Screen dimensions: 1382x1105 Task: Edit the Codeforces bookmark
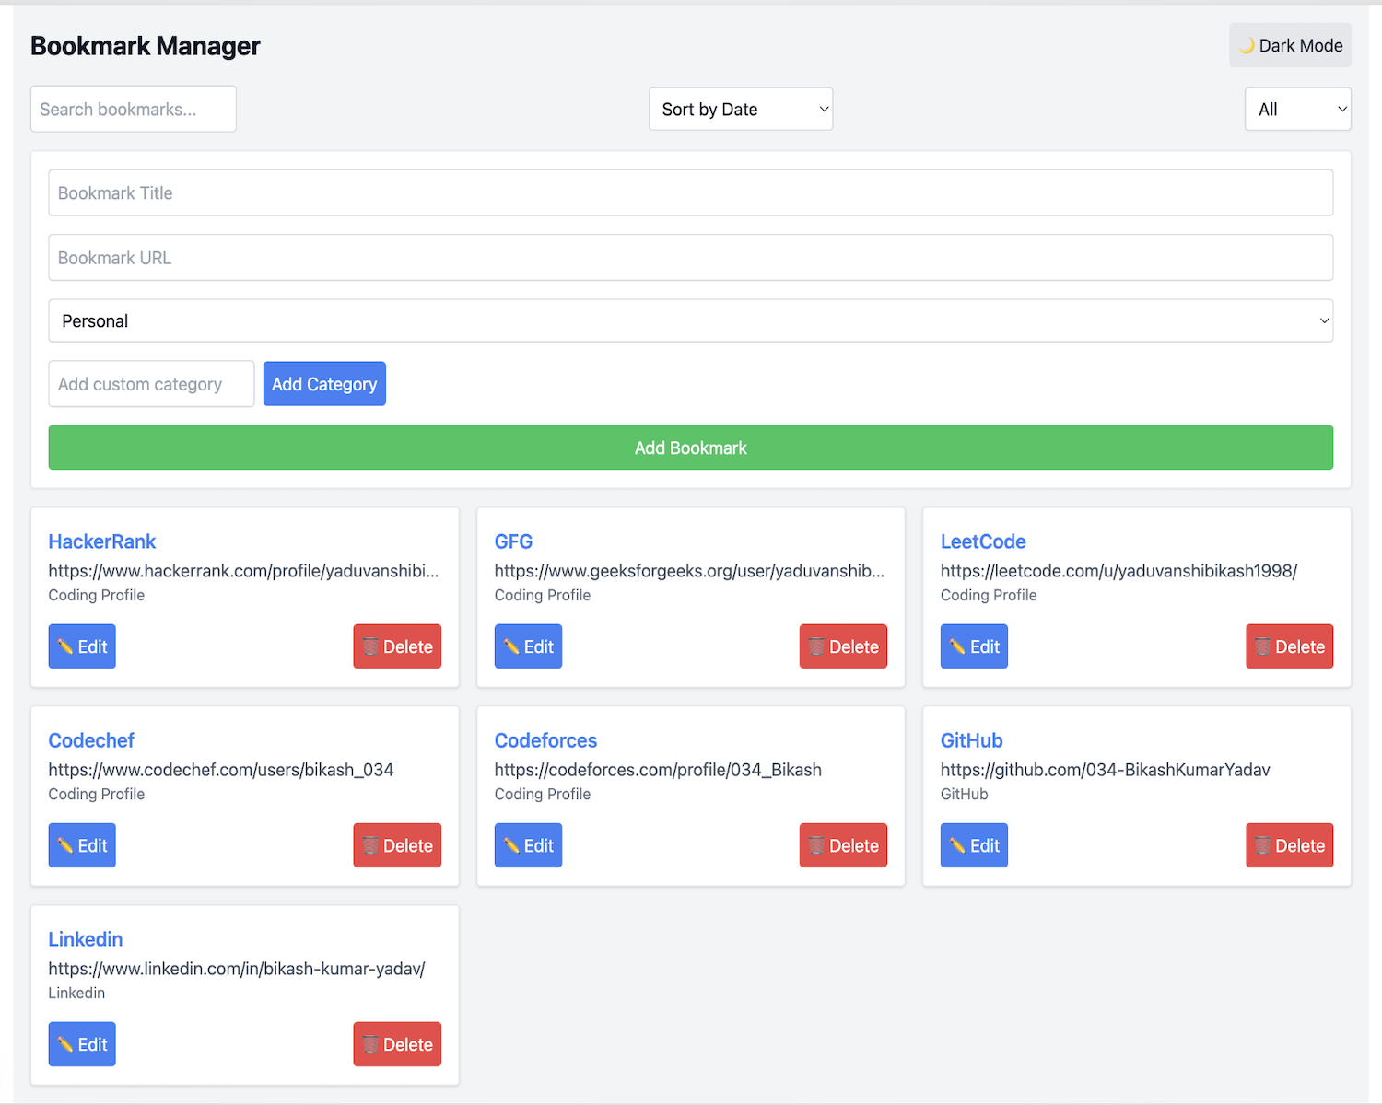528,845
